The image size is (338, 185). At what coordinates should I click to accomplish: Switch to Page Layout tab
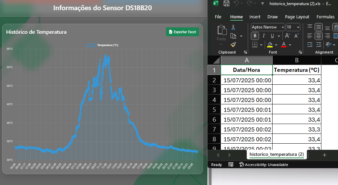297,17
